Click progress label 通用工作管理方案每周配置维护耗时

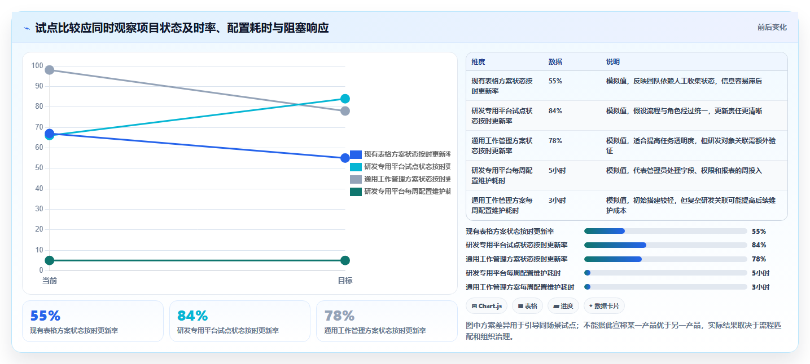click(x=520, y=287)
